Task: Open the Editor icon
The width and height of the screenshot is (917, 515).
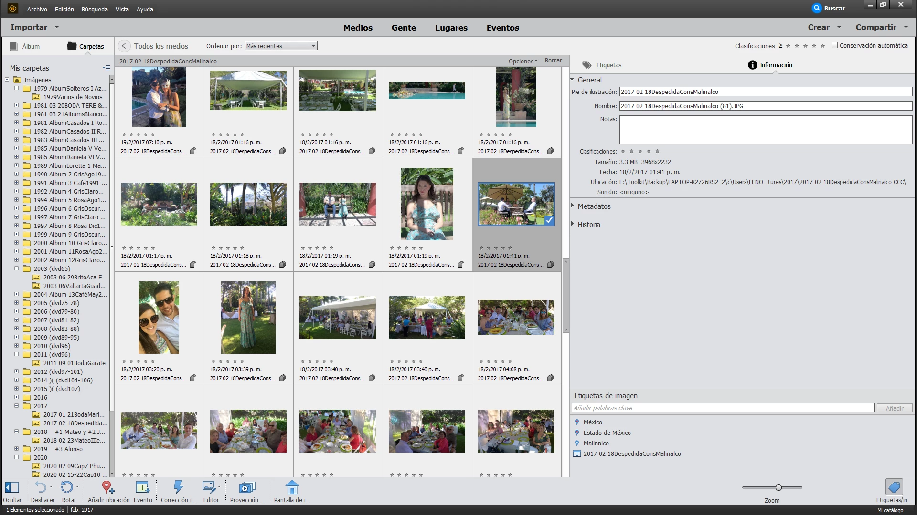Action: [209, 487]
